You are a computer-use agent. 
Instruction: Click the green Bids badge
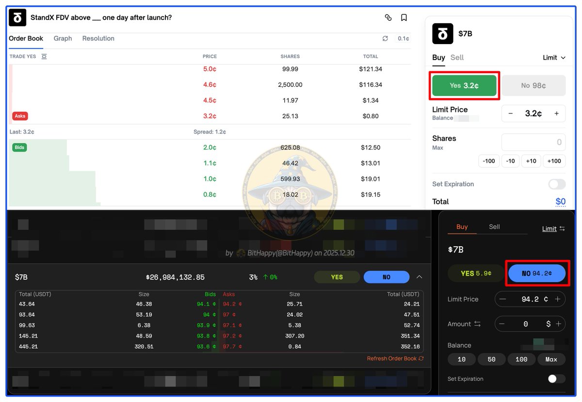tap(20, 147)
